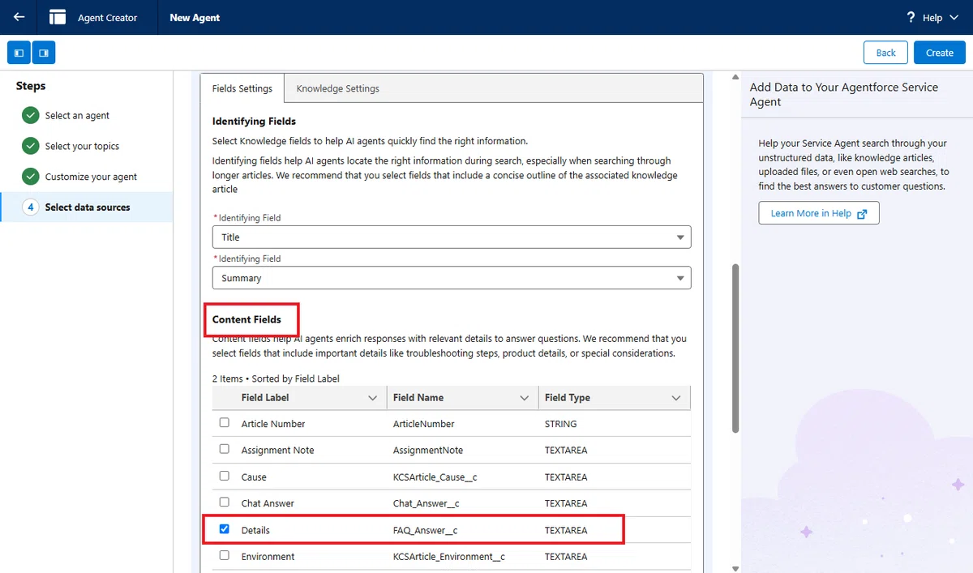Sort by Field Type column header

point(568,398)
